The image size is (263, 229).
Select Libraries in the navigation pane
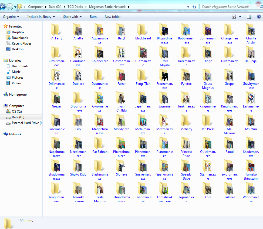pos(12,60)
